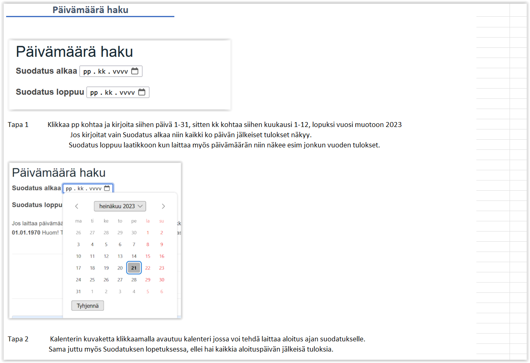530x363 pixels.
Task: Click the Tyhjennä button
Action: tap(88, 306)
